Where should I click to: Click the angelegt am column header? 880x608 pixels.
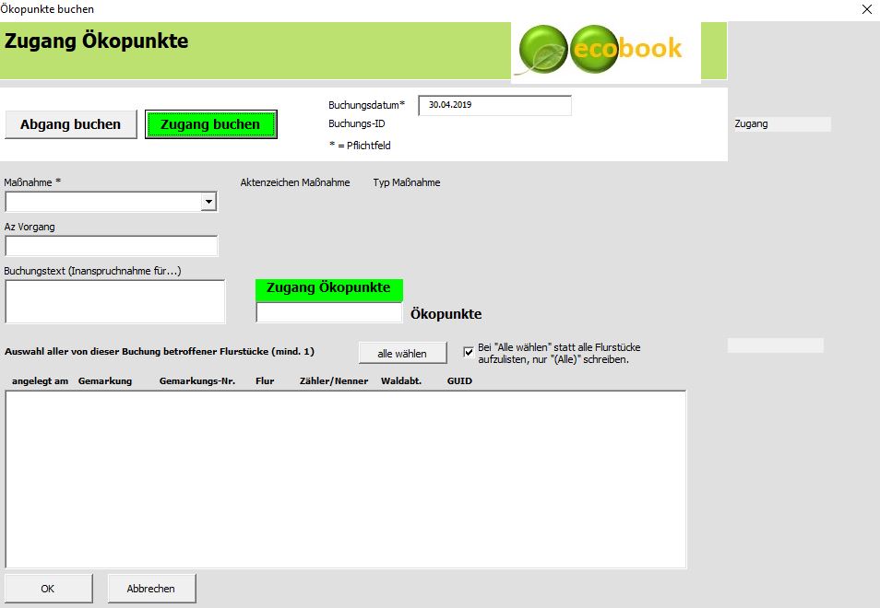click(x=40, y=380)
